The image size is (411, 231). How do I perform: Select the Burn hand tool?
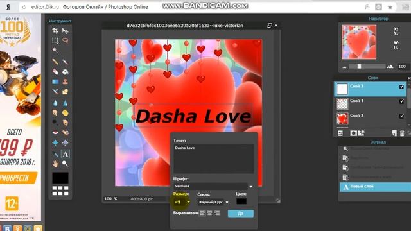click(66, 123)
